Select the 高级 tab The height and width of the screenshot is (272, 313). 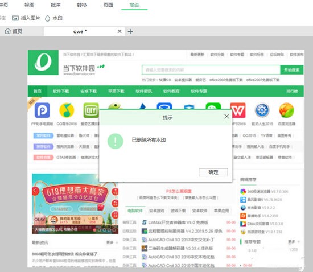pyautogui.click(x=134, y=5)
